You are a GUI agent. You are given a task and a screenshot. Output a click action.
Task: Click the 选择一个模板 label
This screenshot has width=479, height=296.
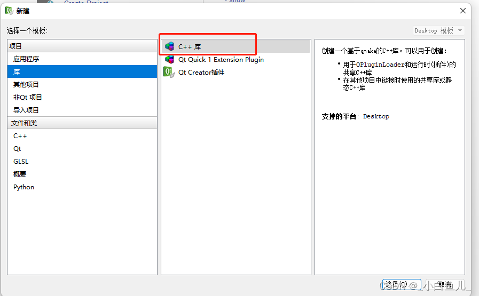point(27,30)
